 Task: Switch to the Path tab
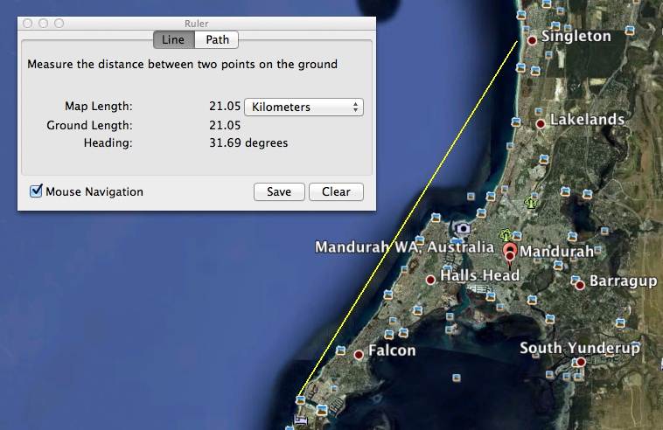coord(217,39)
